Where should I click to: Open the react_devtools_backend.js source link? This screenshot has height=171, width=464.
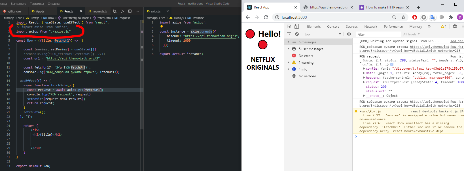tap(437, 111)
